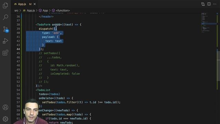Open the More Actions ellipsis menu
Screen dimensions: 220x124
(x=214, y=4)
